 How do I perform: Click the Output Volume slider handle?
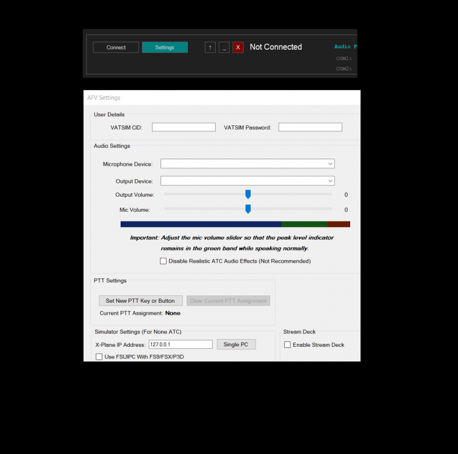[x=248, y=194]
